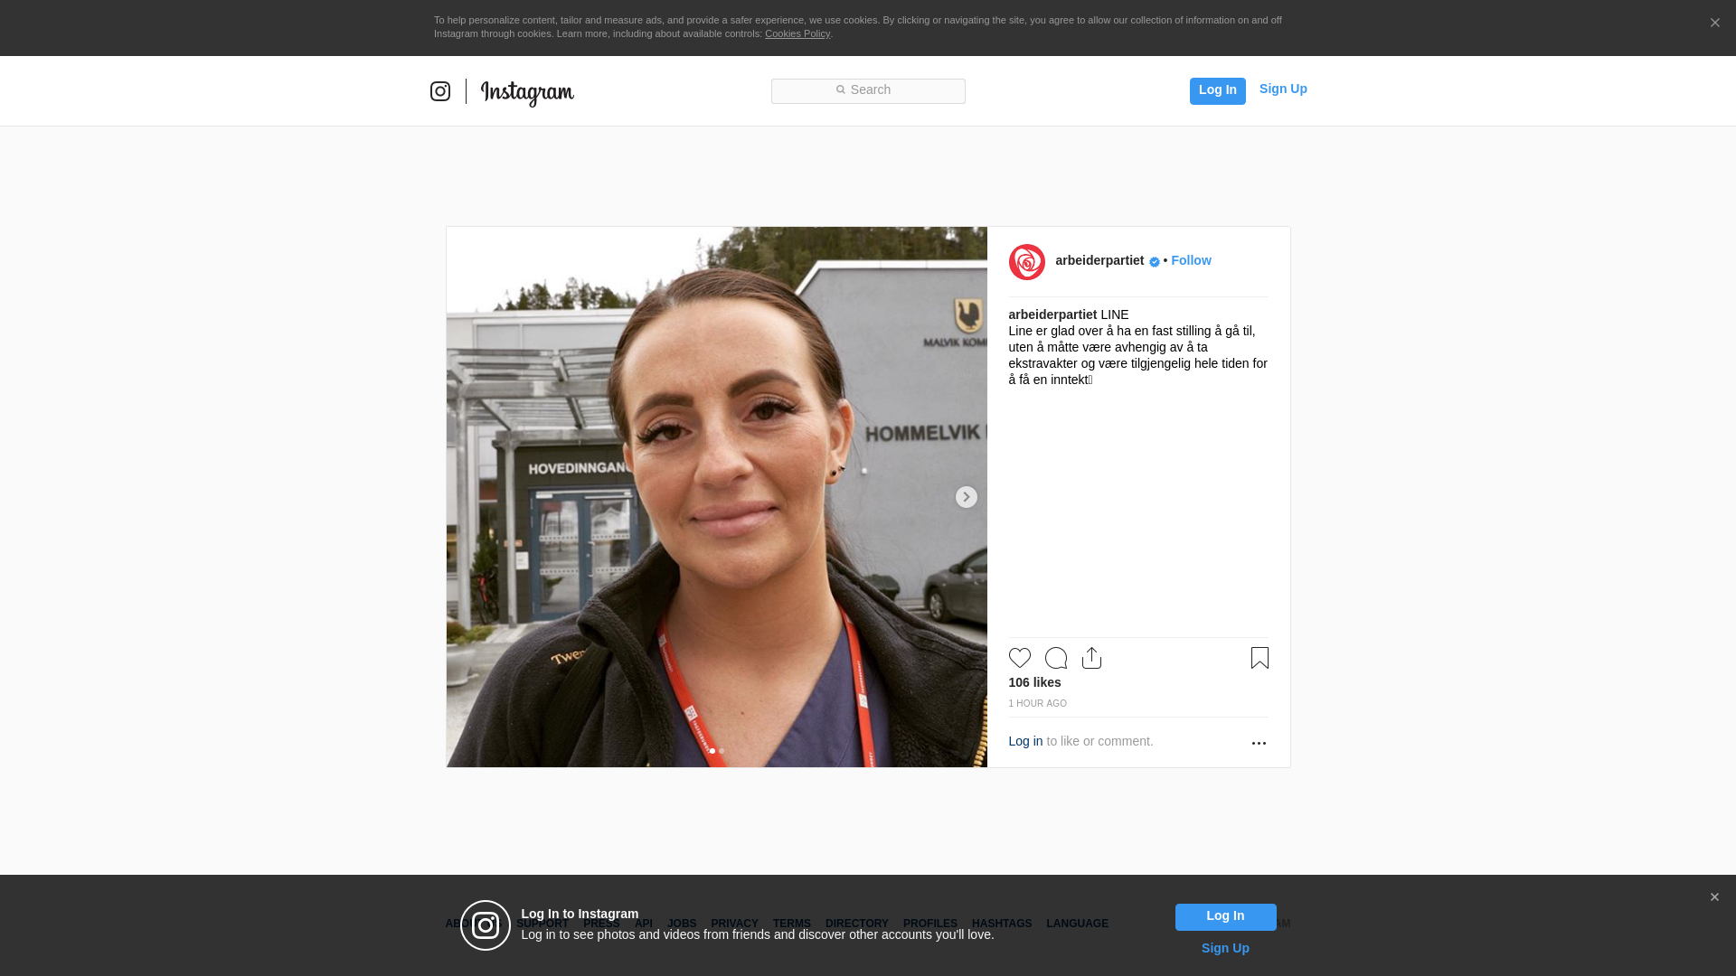This screenshot has width=1736, height=976.
Task: Click Instagram icon in bottom login banner
Action: click(486, 925)
